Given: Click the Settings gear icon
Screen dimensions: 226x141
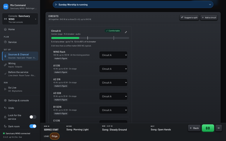Looking at the screenshot, I should point(5,100).
